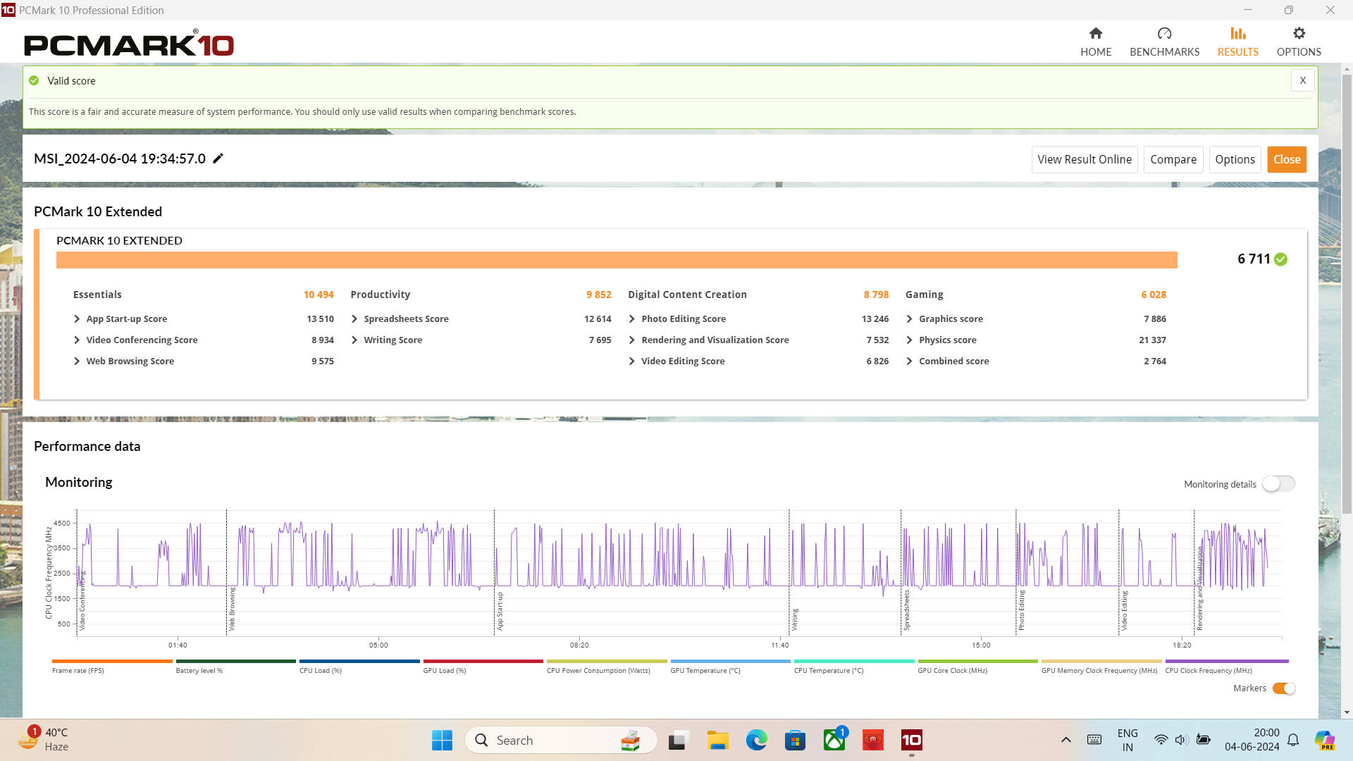The width and height of the screenshot is (1353, 761).
Task: Click the result Options button
Action: pyautogui.click(x=1235, y=159)
